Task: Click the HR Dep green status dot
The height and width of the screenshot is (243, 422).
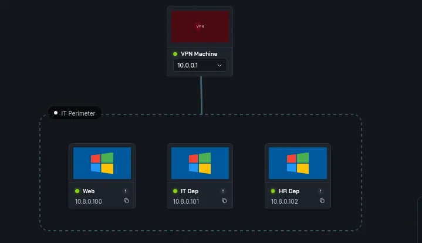Action: [x=273, y=191]
